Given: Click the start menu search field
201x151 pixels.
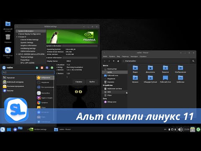Looking at the screenshot, I should click(x=28, y=73).
